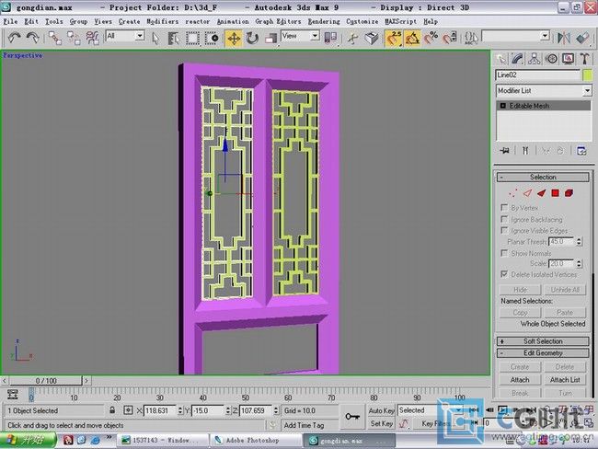Click the Align tool icon
The image size is (598, 449).
click(x=582, y=38)
